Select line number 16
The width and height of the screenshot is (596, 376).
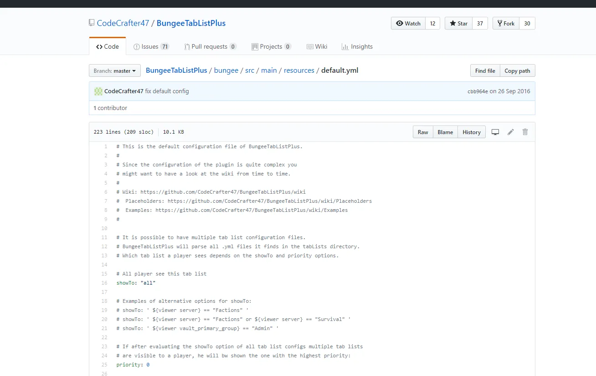pos(104,283)
